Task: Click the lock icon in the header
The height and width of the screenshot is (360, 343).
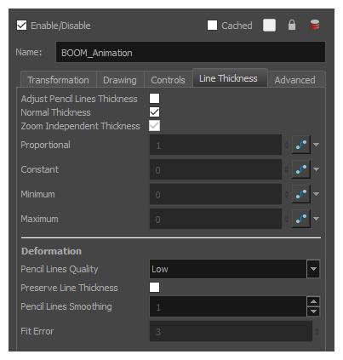Action: coord(292,25)
